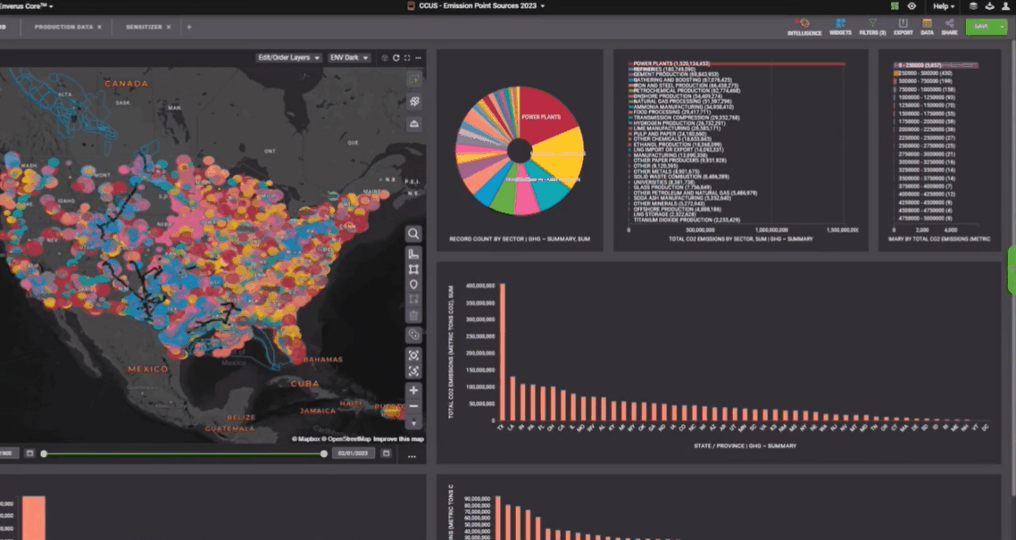The height and width of the screenshot is (540, 1016).
Task: Refresh the map view
Action: tap(396, 58)
